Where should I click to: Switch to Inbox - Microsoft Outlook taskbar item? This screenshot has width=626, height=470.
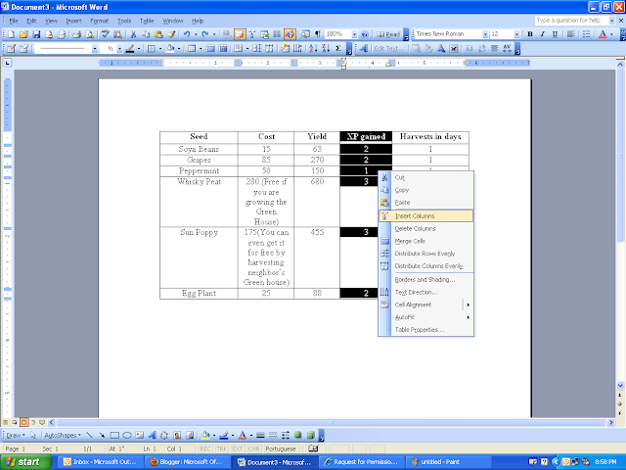(100, 462)
